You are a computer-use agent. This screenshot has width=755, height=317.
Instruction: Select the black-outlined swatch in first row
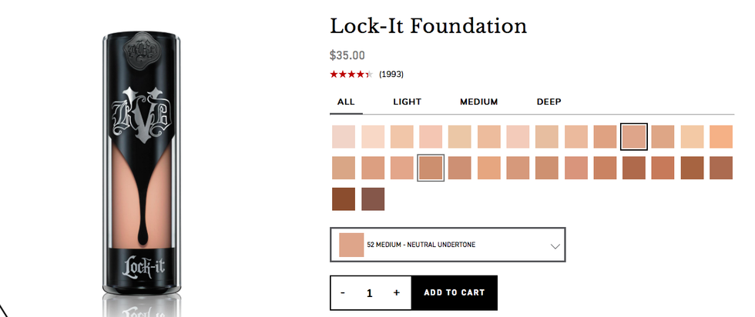click(634, 137)
